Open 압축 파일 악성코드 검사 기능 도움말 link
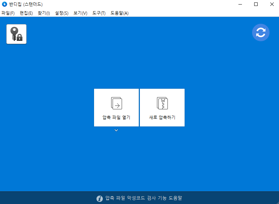Screen dimensions: 279x204 click(x=144, y=198)
